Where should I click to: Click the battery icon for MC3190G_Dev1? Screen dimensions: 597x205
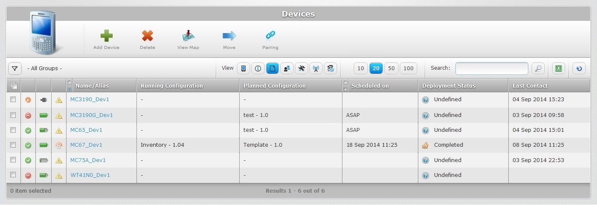tap(44, 115)
